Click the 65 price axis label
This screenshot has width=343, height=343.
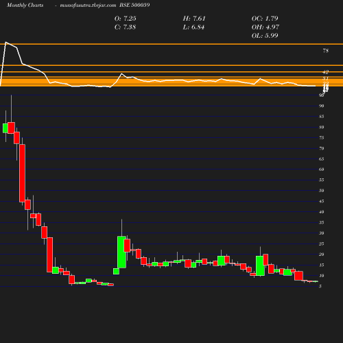[322, 159]
